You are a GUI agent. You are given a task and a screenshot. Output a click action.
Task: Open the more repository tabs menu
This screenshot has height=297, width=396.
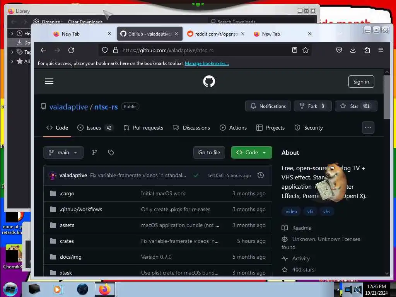[x=368, y=128]
